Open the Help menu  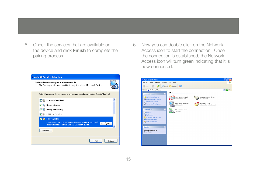(x=174, y=83)
